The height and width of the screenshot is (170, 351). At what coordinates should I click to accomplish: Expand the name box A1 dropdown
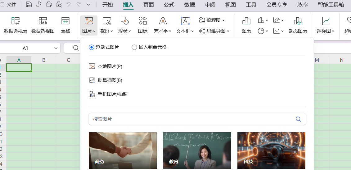(x=56, y=48)
